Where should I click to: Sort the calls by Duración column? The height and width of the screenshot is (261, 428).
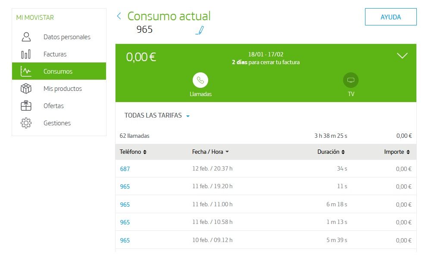coord(331,152)
